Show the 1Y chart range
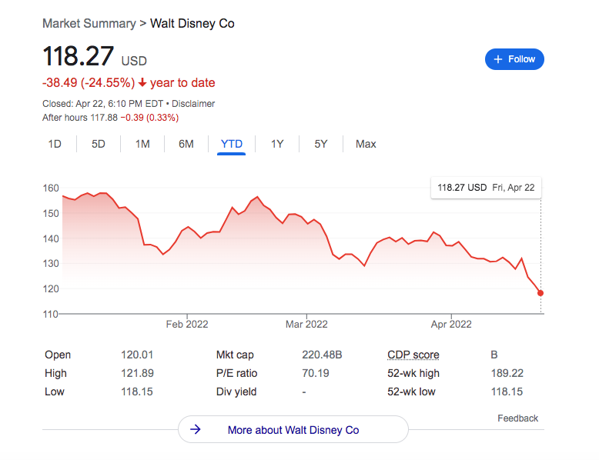This screenshot has width=599, height=460. pos(277,144)
